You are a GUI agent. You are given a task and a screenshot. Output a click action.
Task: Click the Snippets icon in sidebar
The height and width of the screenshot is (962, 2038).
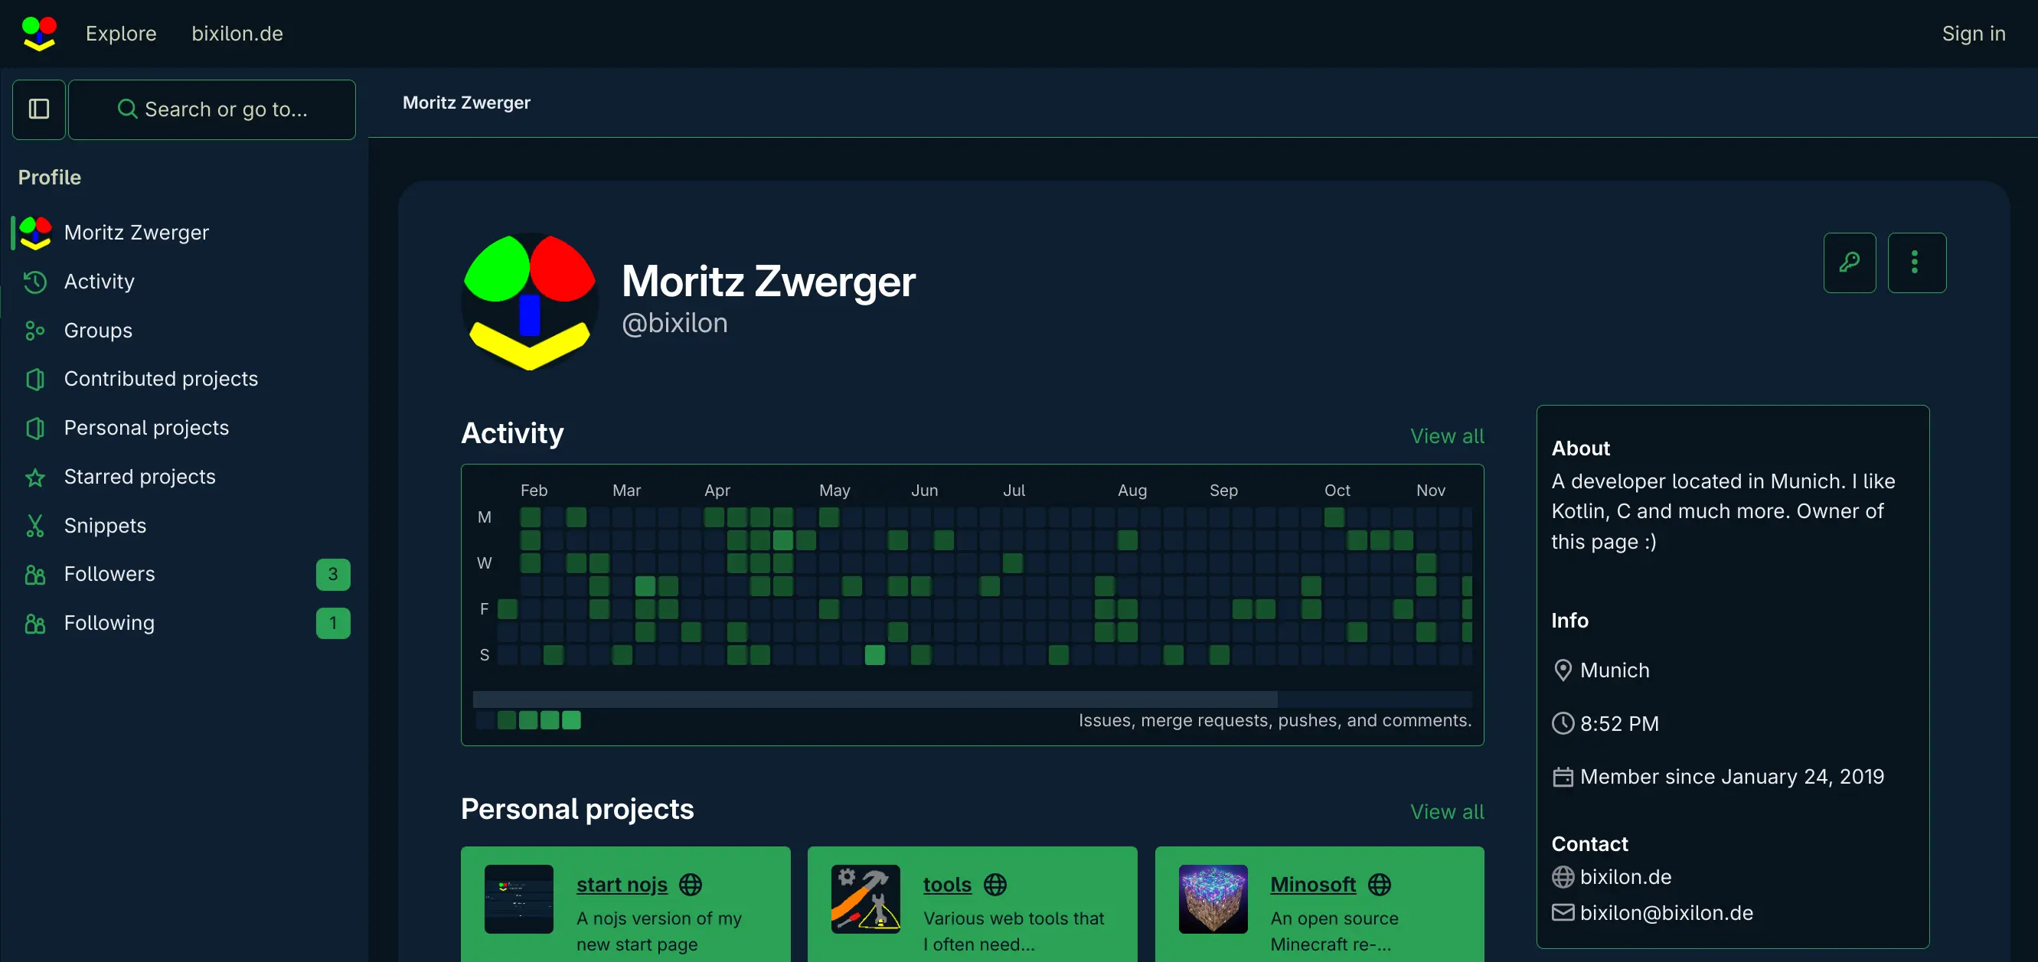(35, 525)
